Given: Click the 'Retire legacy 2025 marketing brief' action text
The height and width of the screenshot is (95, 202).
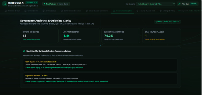Looking at the screenshot, I should 54,68.
